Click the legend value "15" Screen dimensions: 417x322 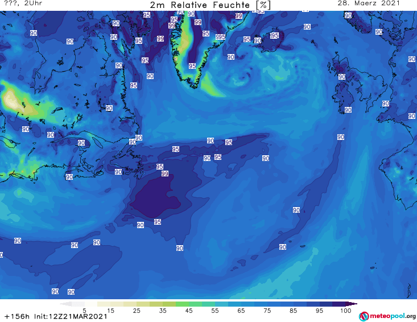(110, 311)
